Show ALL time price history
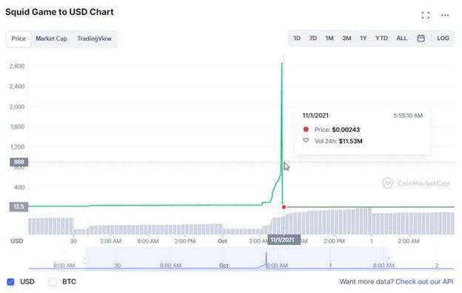 click(x=401, y=38)
